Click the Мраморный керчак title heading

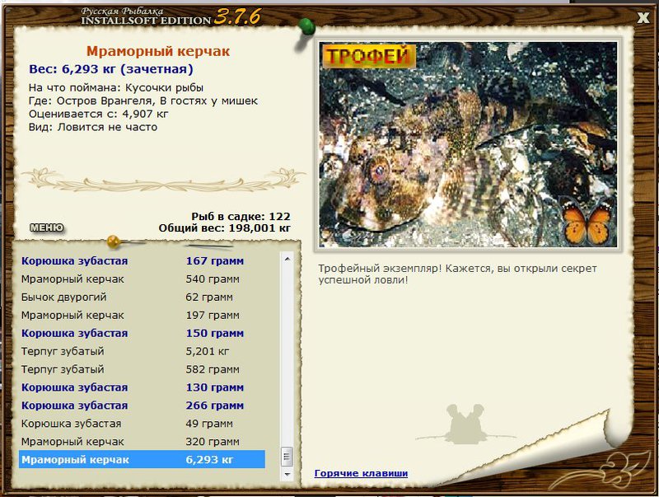click(x=158, y=51)
